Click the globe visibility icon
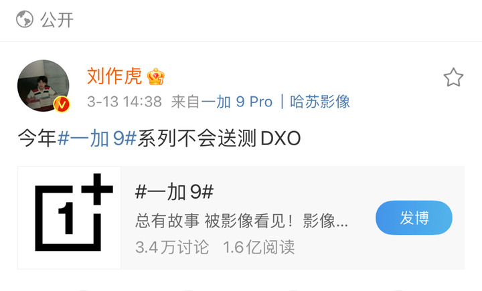The height and width of the screenshot is (291, 482). 25,19
